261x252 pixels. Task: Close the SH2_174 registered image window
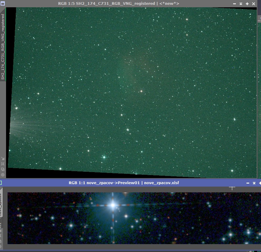pyautogui.click(x=254, y=4)
